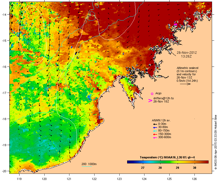Click the 0.5m/s (1kt 24h) text
The height and width of the screenshot is (181, 219).
click(187, 81)
